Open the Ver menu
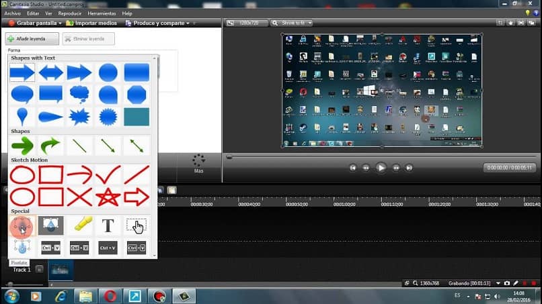This screenshot has height=304, width=542. [x=48, y=13]
